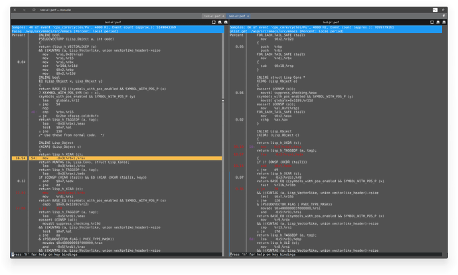Viewport: 458px width, 275px height.
Task: Click the left pane help hint at the bottom
Action: click(x=44, y=254)
